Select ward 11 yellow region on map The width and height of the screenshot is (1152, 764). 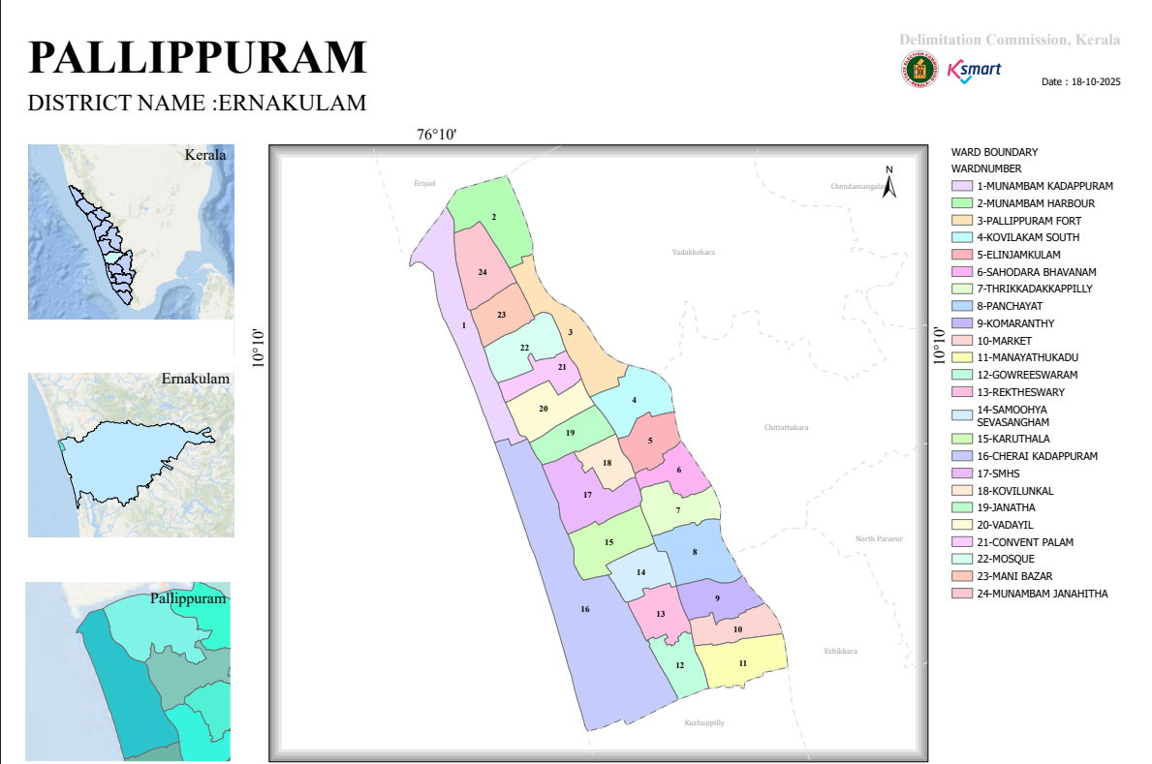coord(742,662)
